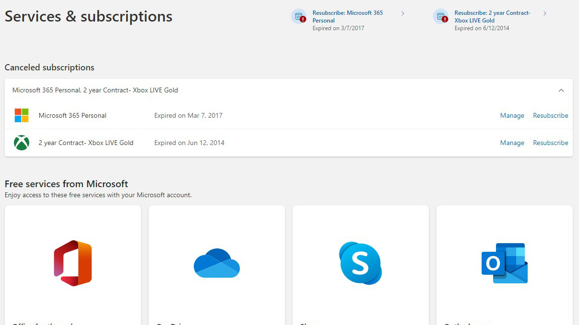Click the Microsoft logo beside 365 Personal

pos(22,115)
